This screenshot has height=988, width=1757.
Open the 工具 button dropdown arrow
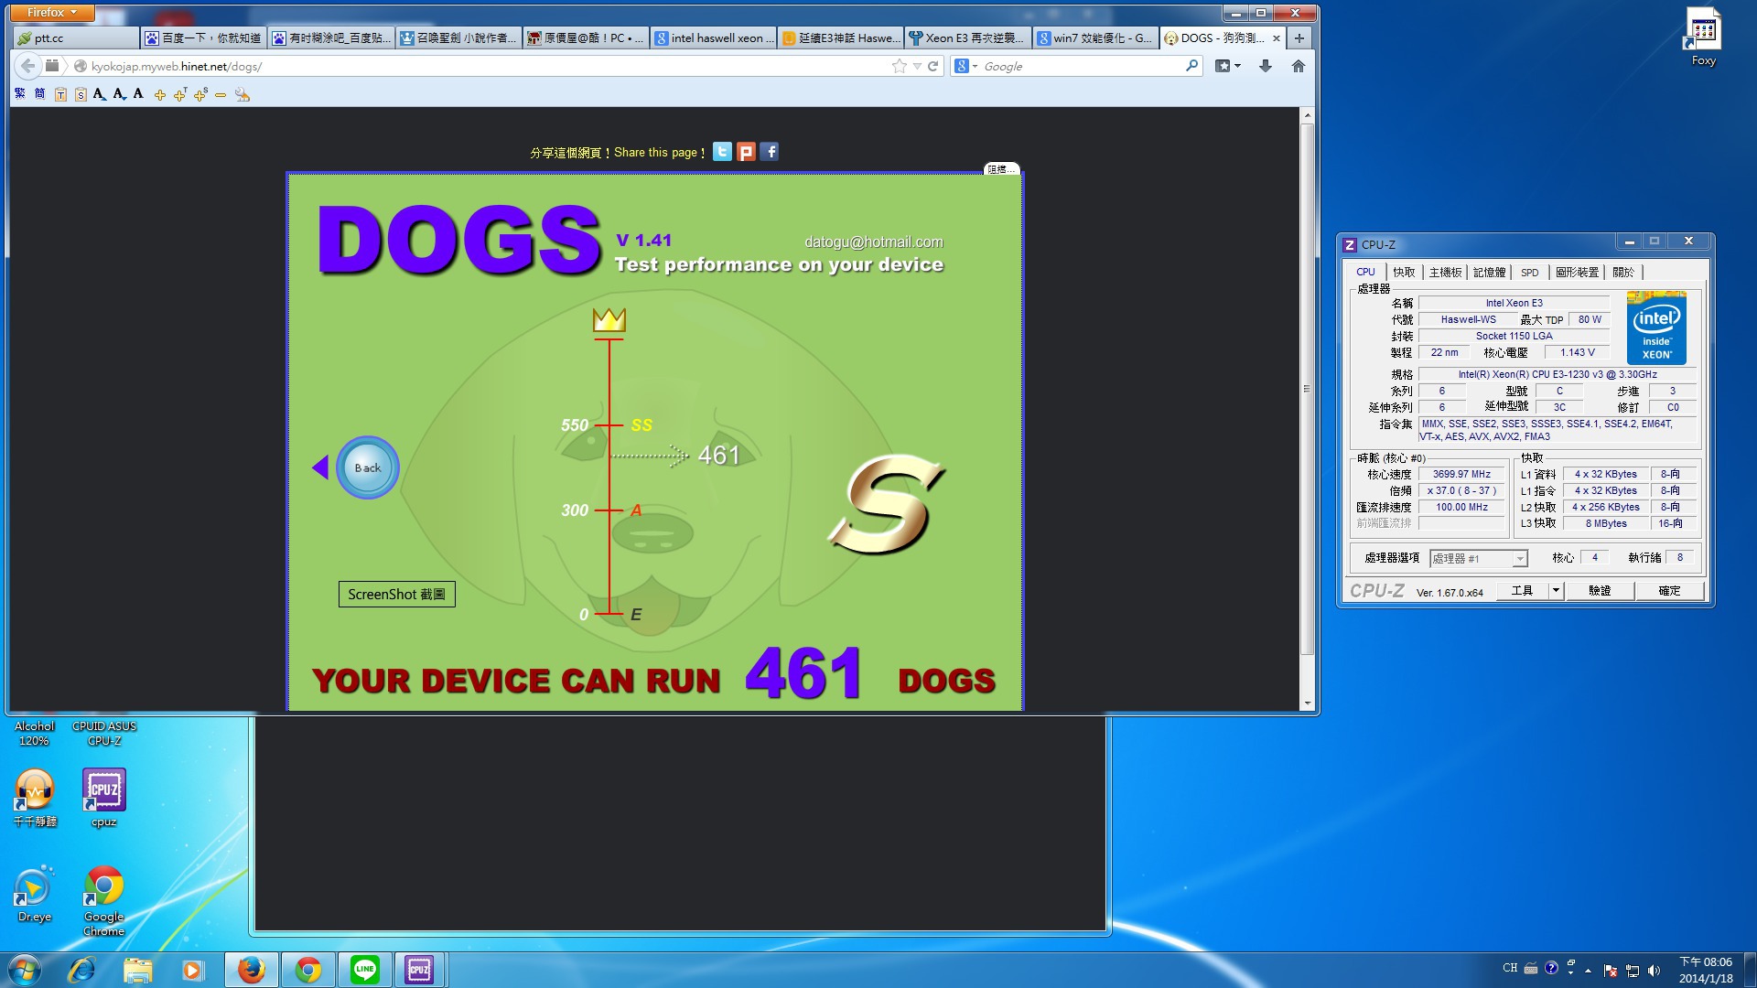[x=1555, y=591]
